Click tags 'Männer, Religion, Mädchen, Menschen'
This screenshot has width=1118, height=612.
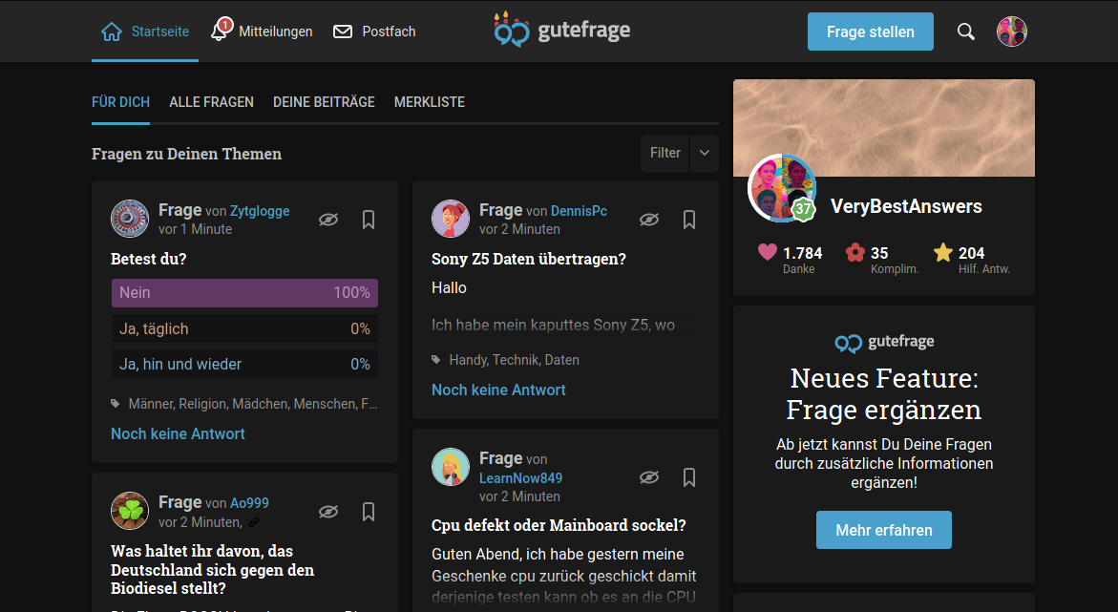click(x=252, y=404)
